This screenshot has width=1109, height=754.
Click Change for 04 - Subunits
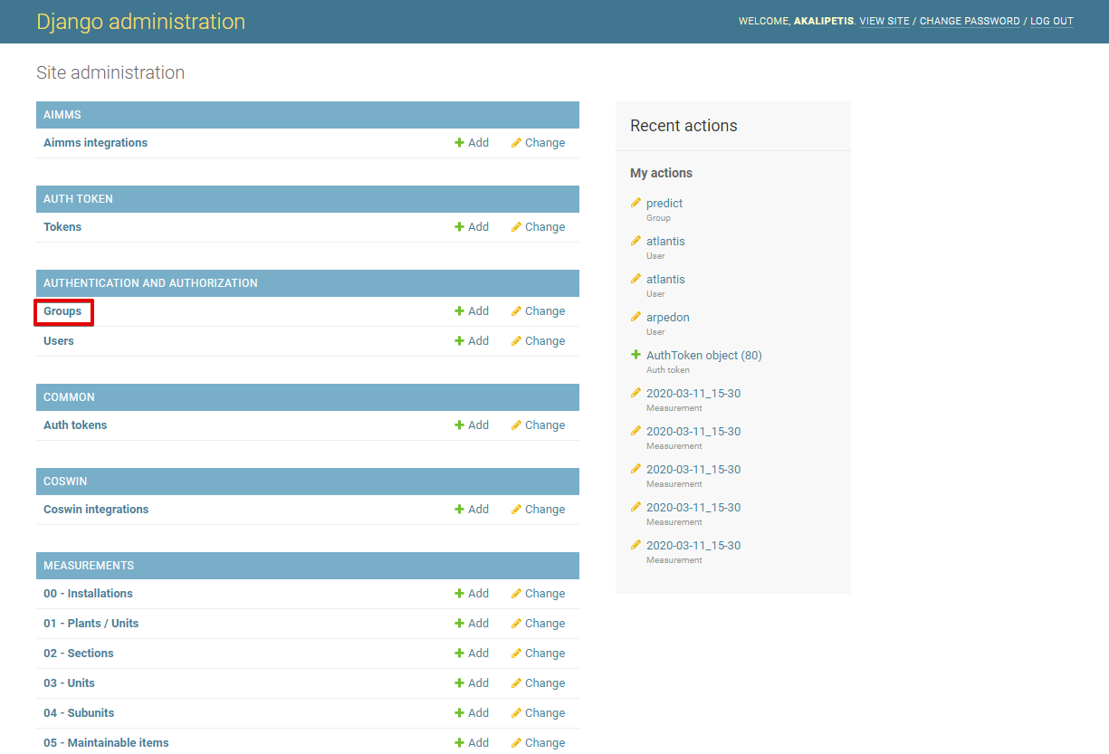[x=538, y=713]
